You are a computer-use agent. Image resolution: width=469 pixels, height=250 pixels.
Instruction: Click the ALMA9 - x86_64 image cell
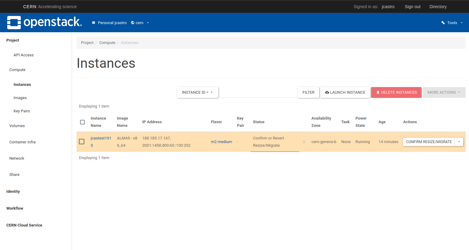[127, 142]
